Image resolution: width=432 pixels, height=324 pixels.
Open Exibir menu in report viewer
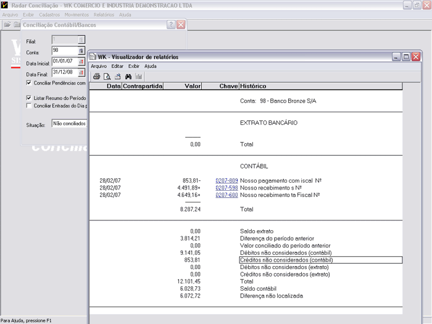[134, 66]
